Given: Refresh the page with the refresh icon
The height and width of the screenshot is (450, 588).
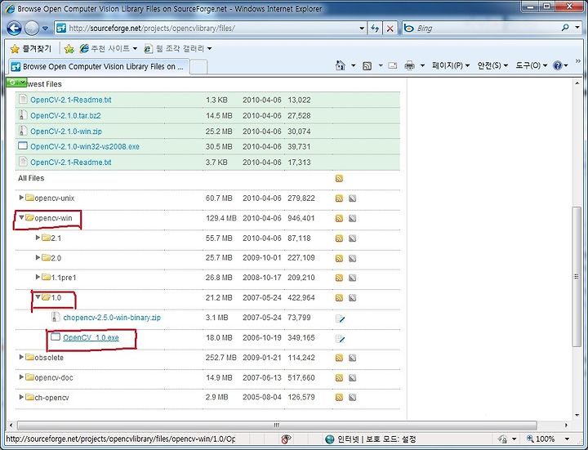Looking at the screenshot, I should coord(375,28).
